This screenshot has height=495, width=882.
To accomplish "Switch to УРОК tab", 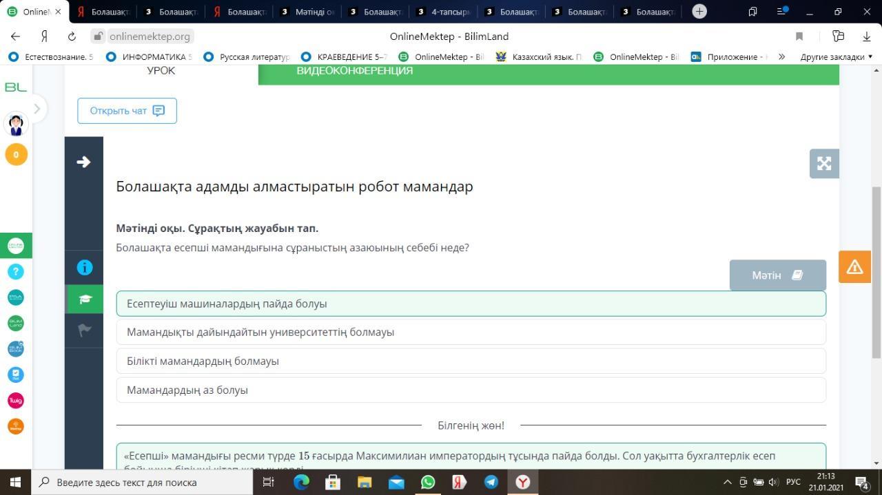I will pos(161,71).
